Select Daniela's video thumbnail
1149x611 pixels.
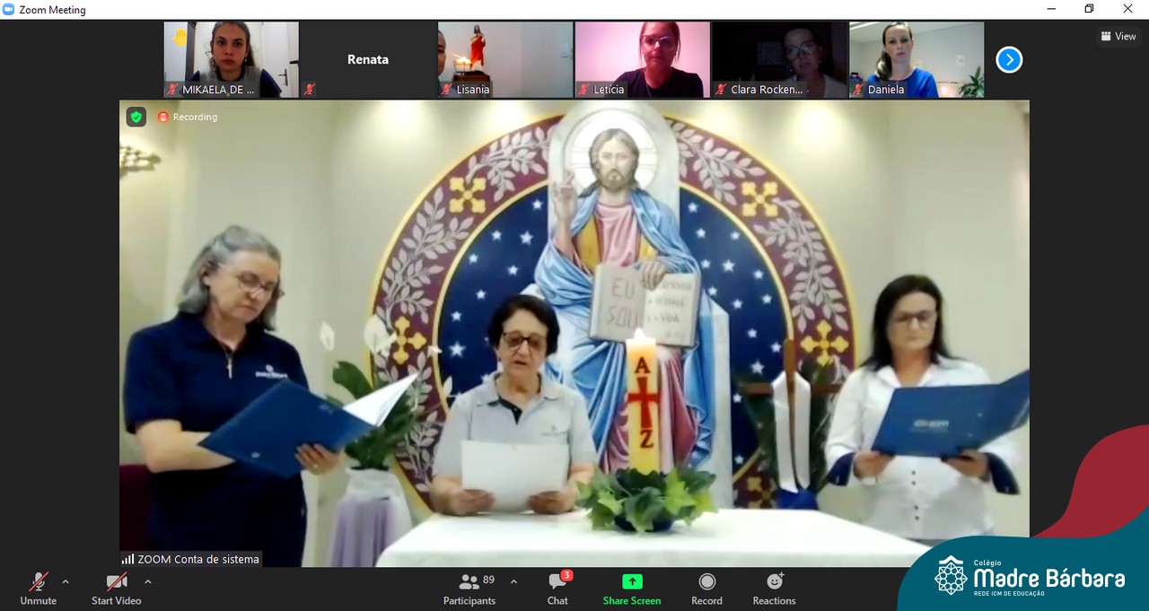pyautogui.click(x=917, y=60)
